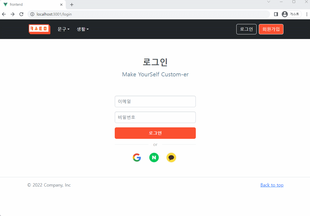Minimize the browser window
The height and width of the screenshot is (216, 310).
(281, 2)
